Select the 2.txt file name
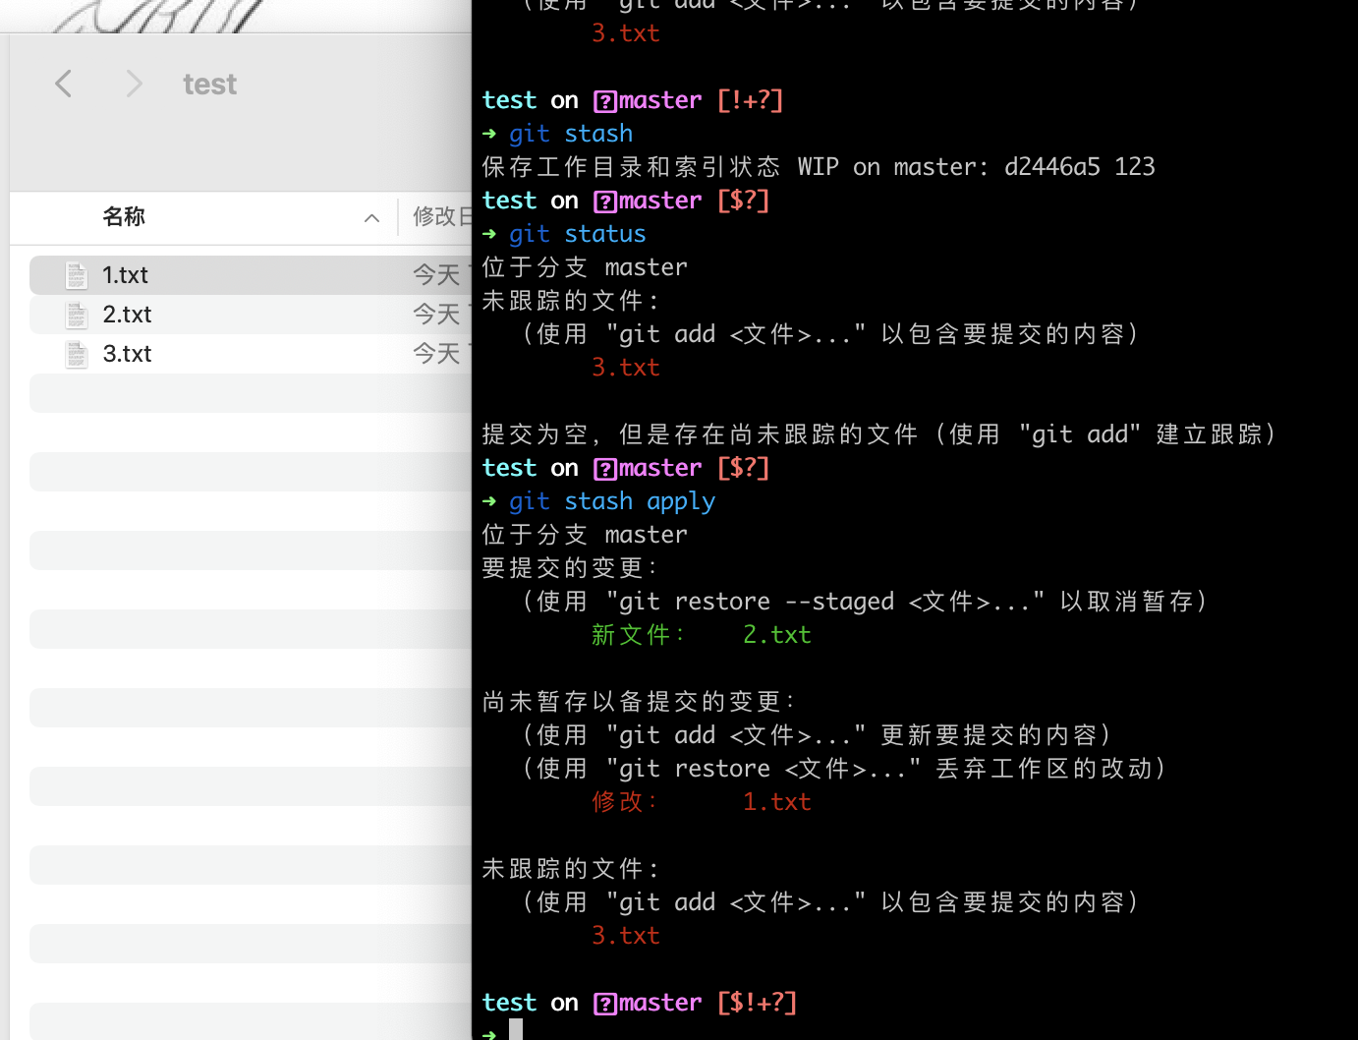Screen dimensions: 1358x1040 (x=128, y=315)
